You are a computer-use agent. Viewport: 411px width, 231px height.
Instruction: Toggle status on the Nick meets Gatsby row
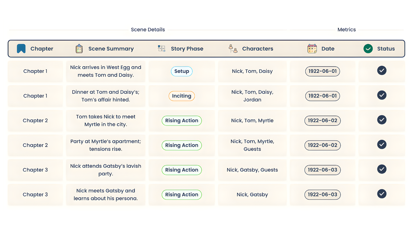[x=382, y=194]
